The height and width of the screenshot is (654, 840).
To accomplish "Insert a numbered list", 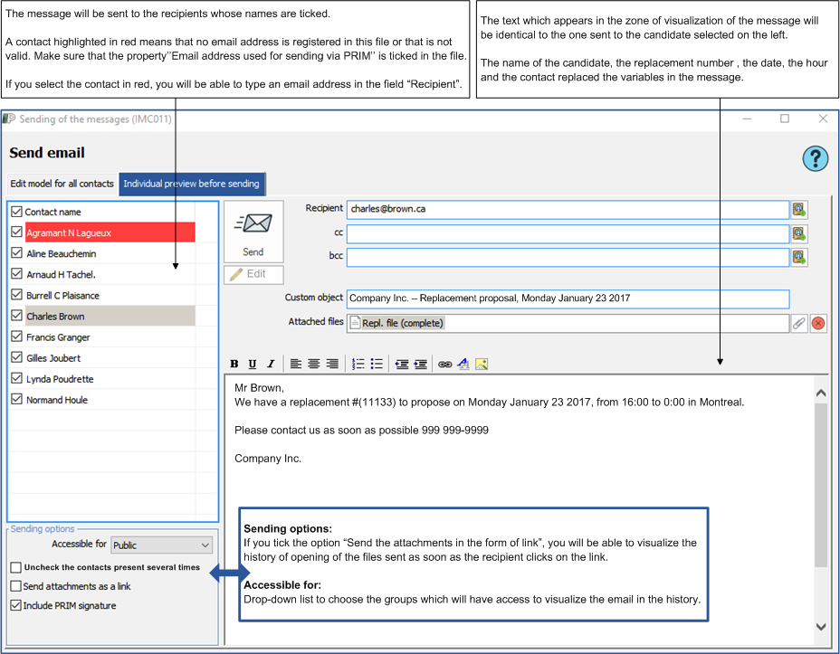I will [358, 364].
